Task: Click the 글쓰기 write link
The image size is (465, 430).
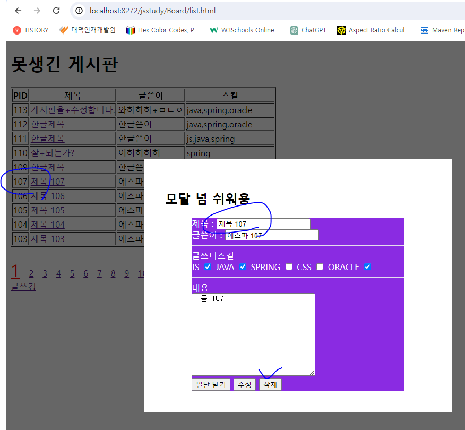Action: pyautogui.click(x=23, y=287)
